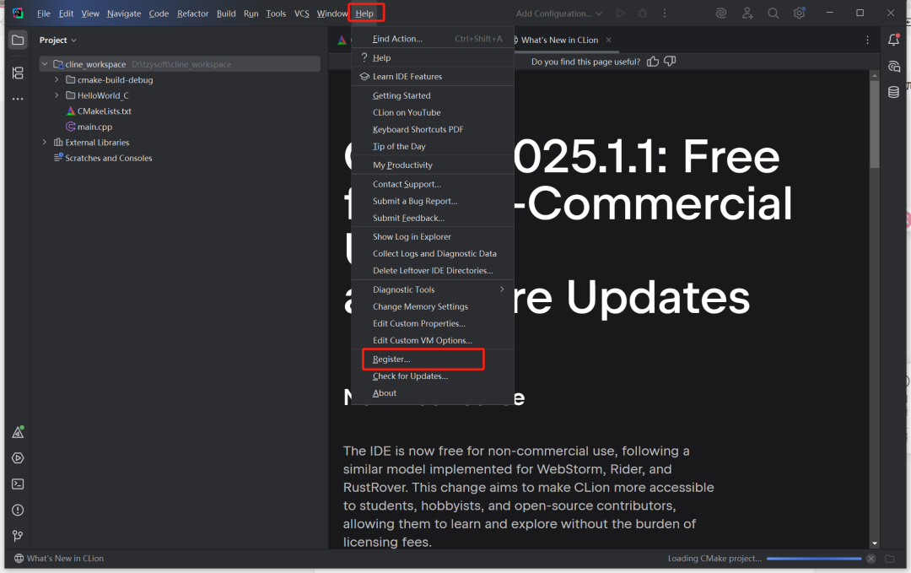
Task: Select main.cpp in project tree
Action: 89,127
